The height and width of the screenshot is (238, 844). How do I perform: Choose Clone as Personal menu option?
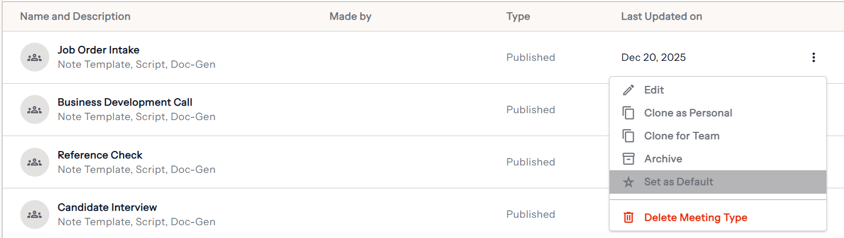pos(688,113)
